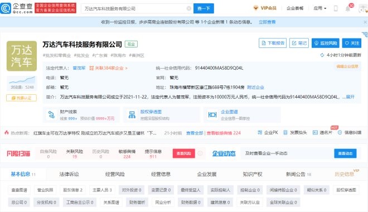Click the company search input field
Viewport: 368px width, 212px height.
pyautogui.click(x=135, y=8)
